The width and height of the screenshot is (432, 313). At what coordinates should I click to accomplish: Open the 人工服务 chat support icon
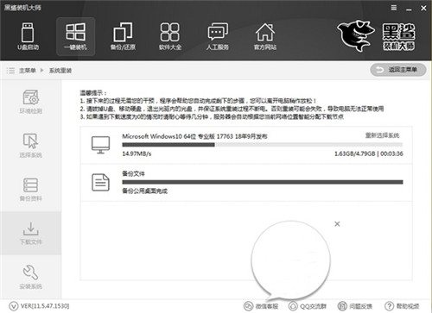[x=218, y=36]
